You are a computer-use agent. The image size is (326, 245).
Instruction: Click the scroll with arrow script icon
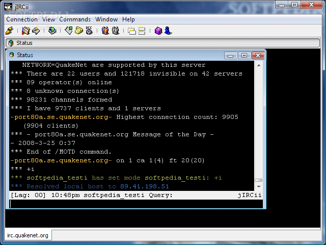click(36, 31)
